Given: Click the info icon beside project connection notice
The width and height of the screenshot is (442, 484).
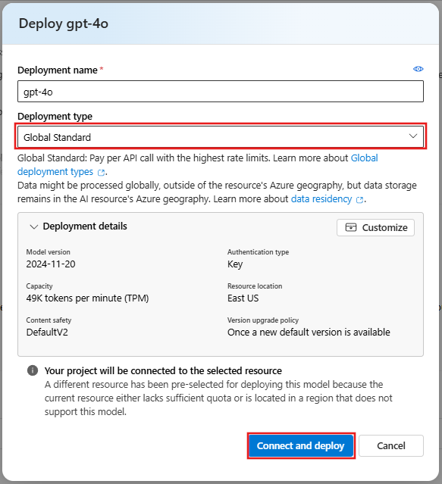Looking at the screenshot, I should pos(33,370).
